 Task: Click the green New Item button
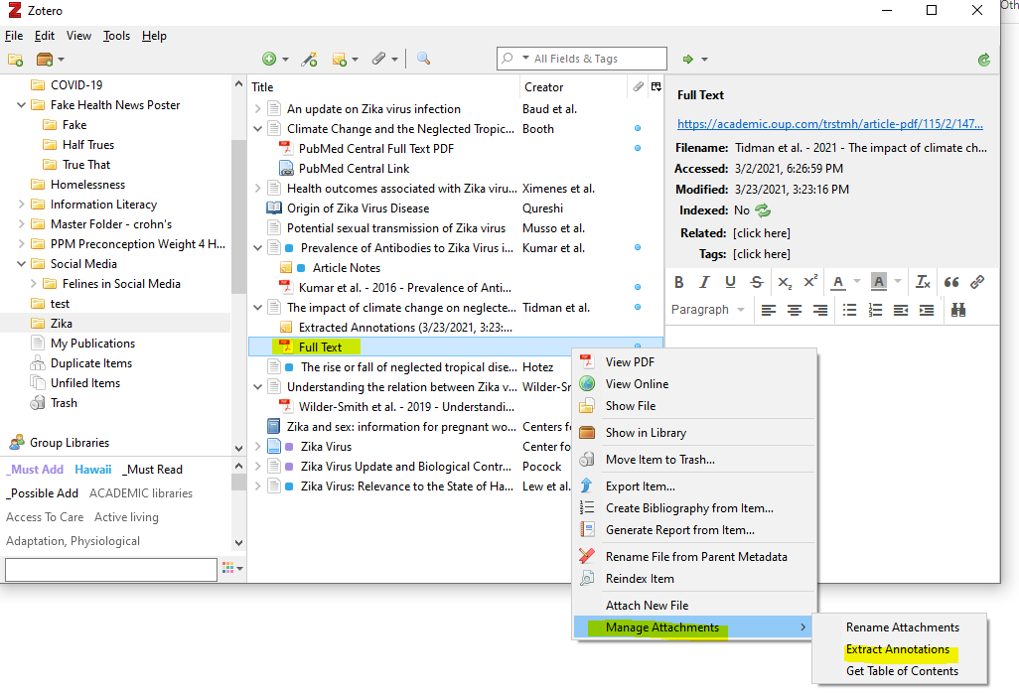coord(269,60)
